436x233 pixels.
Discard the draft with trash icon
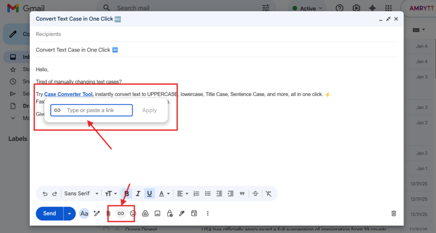394,213
